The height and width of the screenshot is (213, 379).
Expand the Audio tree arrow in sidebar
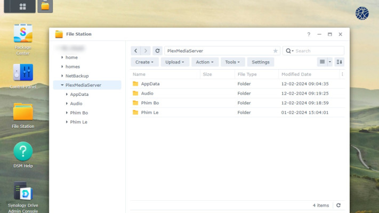67,103
